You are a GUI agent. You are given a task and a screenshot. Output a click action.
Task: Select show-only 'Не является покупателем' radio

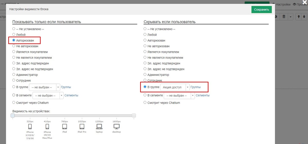14,57
